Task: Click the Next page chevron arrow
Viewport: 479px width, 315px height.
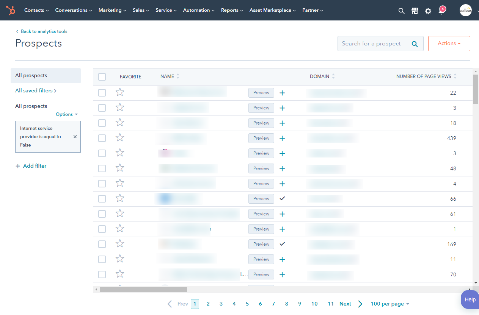Action: (x=360, y=304)
